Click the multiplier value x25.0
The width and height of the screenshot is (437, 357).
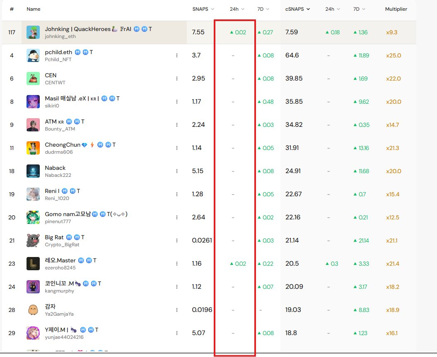point(394,55)
